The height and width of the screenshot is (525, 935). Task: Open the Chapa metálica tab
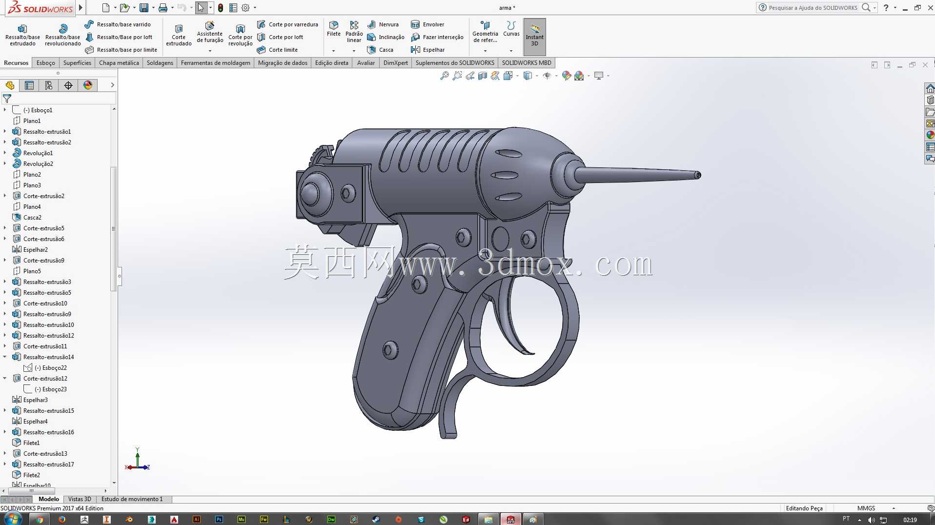click(x=119, y=63)
